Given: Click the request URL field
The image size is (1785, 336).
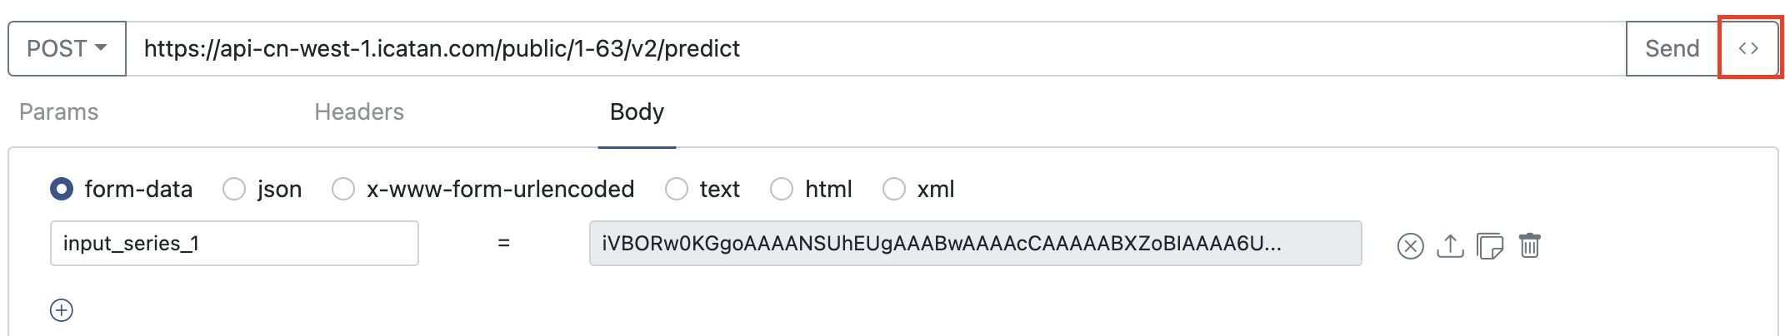Looking at the screenshot, I should point(875,48).
